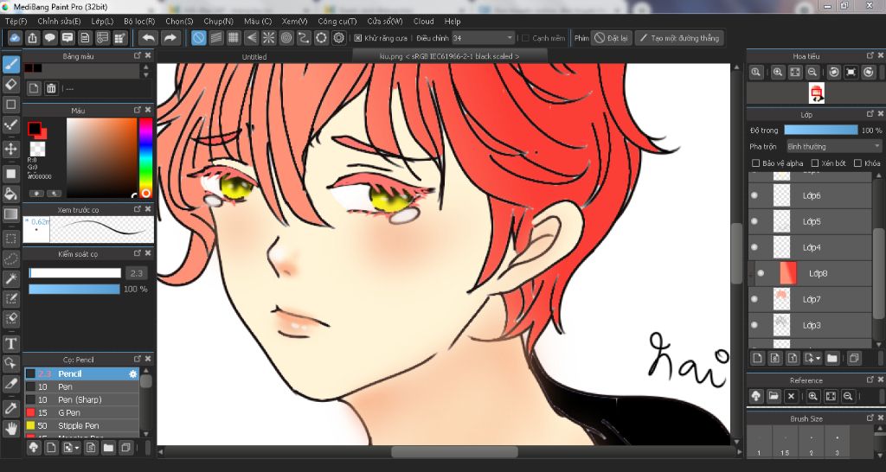Click the rainbow hue bar

[145, 157]
